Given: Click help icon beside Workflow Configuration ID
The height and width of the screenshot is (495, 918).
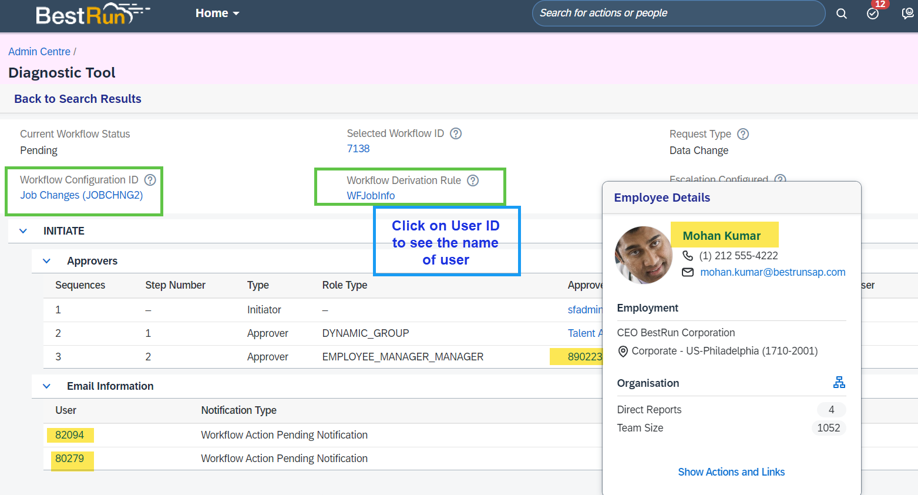Looking at the screenshot, I should coord(150,180).
